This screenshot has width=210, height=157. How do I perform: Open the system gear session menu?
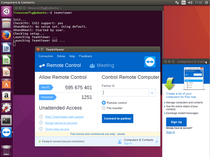point(206,2)
